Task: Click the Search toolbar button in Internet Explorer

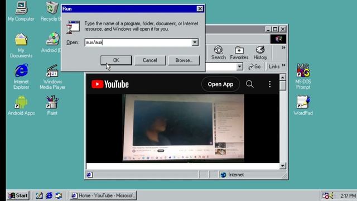Action: click(x=218, y=53)
